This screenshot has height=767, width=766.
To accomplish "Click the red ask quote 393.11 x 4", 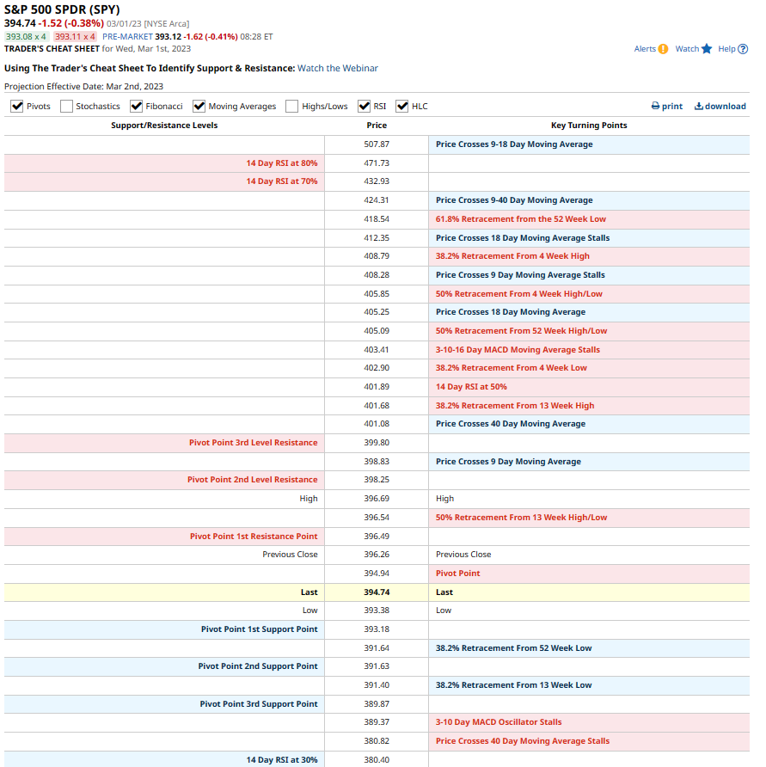I will point(75,37).
